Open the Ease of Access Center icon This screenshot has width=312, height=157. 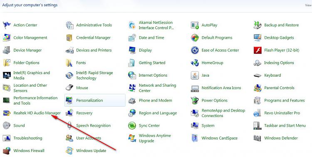195,50
